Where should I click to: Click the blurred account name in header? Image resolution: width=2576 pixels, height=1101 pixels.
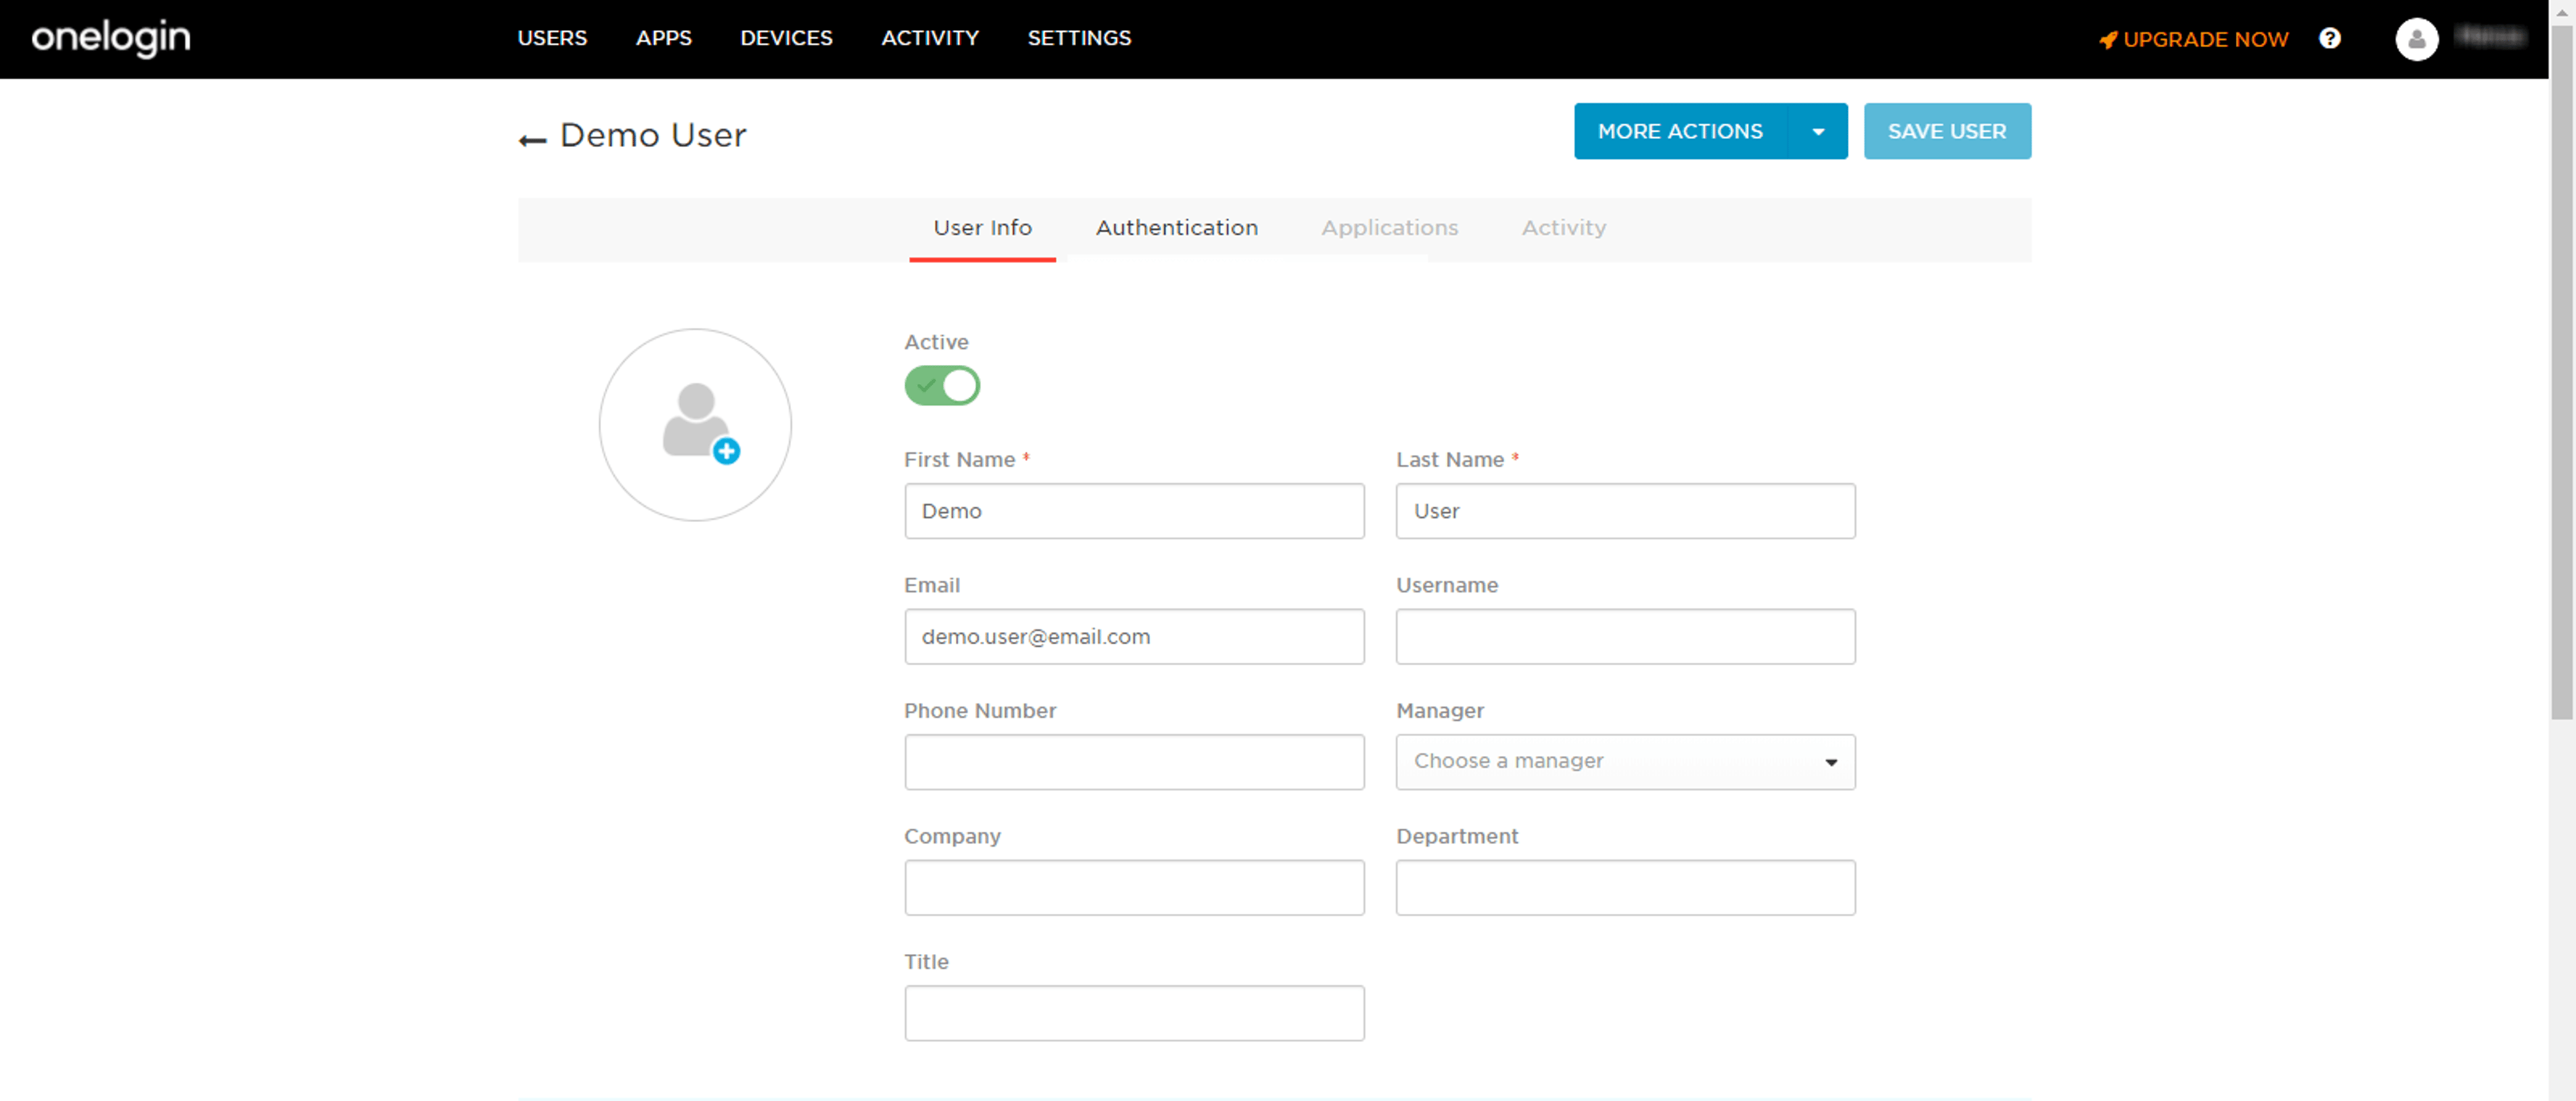(x=2491, y=38)
